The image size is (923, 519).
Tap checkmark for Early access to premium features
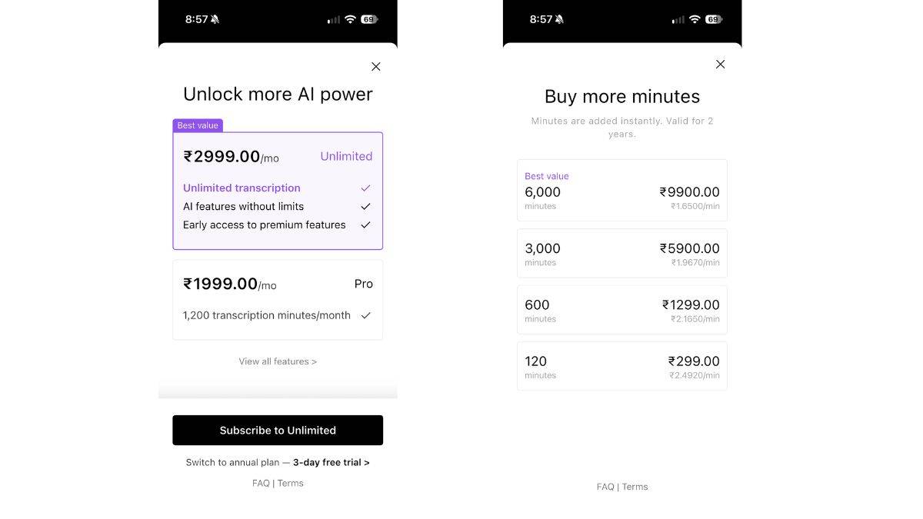coord(365,225)
